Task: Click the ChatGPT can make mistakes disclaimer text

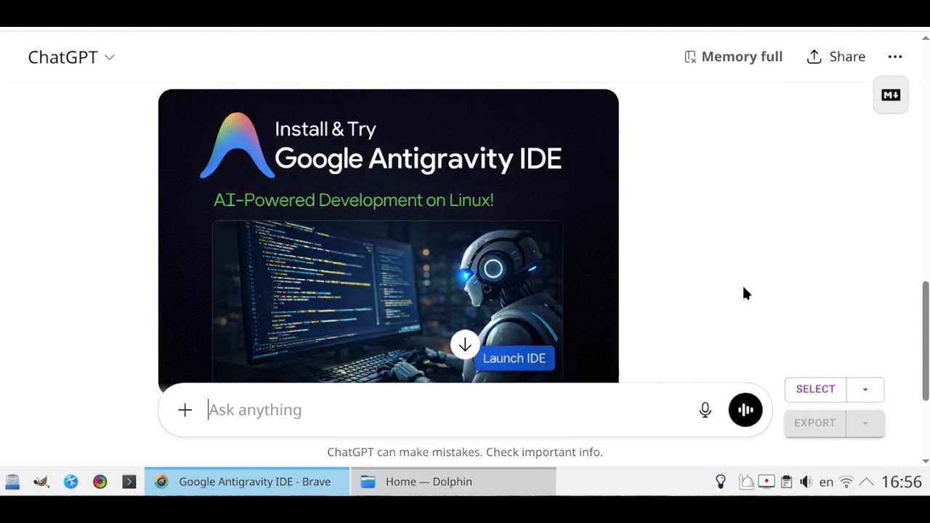Action: (x=465, y=452)
